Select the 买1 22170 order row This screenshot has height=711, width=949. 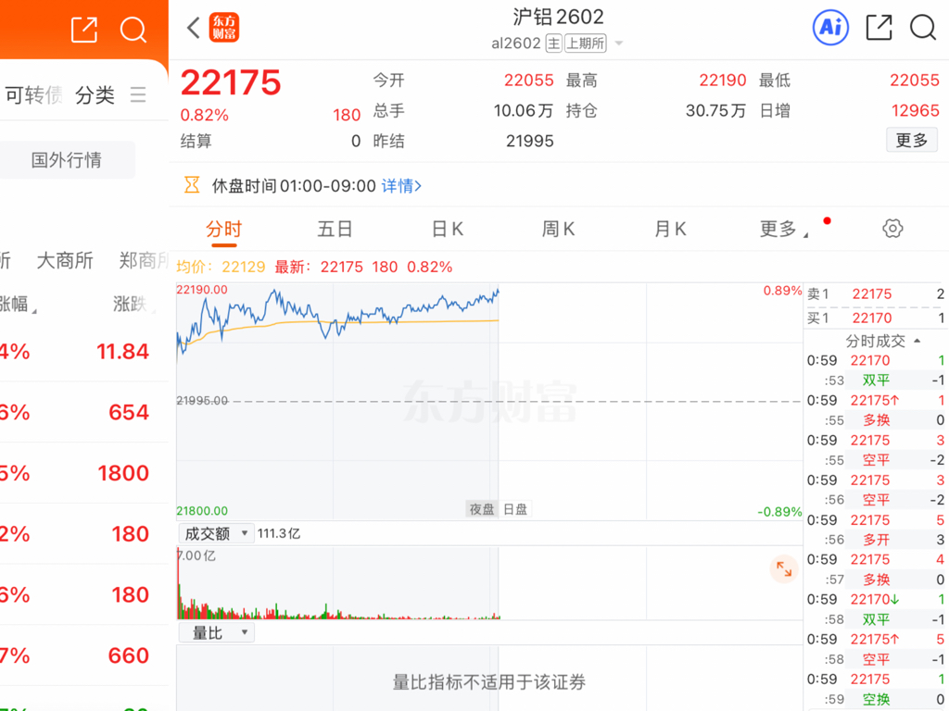pyautogui.click(x=876, y=318)
